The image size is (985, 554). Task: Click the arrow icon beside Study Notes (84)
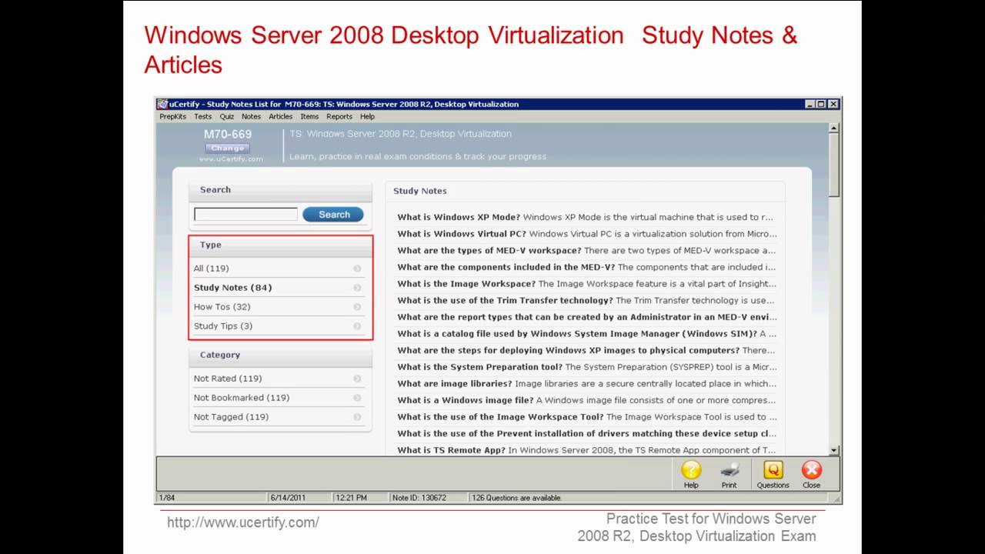point(357,288)
